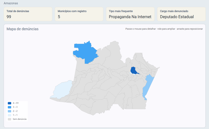Click the Deputado Estadual value text
209x129 pixels.
click(177, 17)
